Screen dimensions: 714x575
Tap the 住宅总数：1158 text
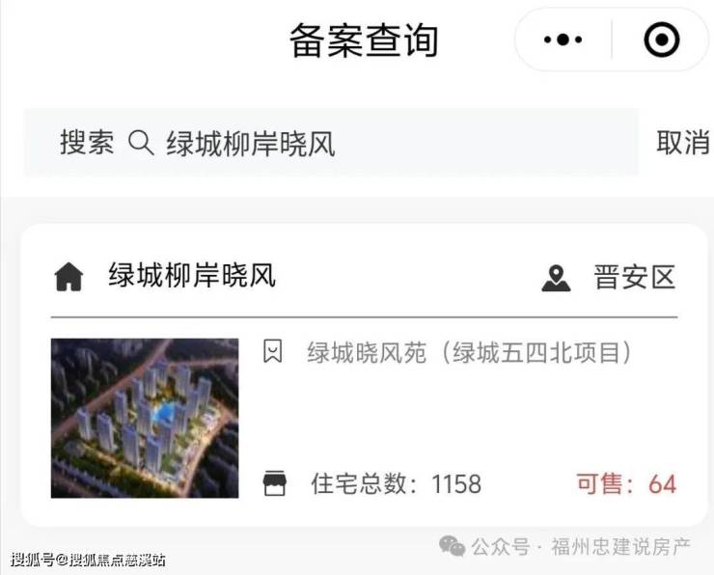point(396,484)
